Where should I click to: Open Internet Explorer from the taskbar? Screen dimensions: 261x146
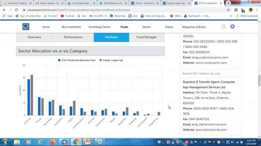click(41, 142)
